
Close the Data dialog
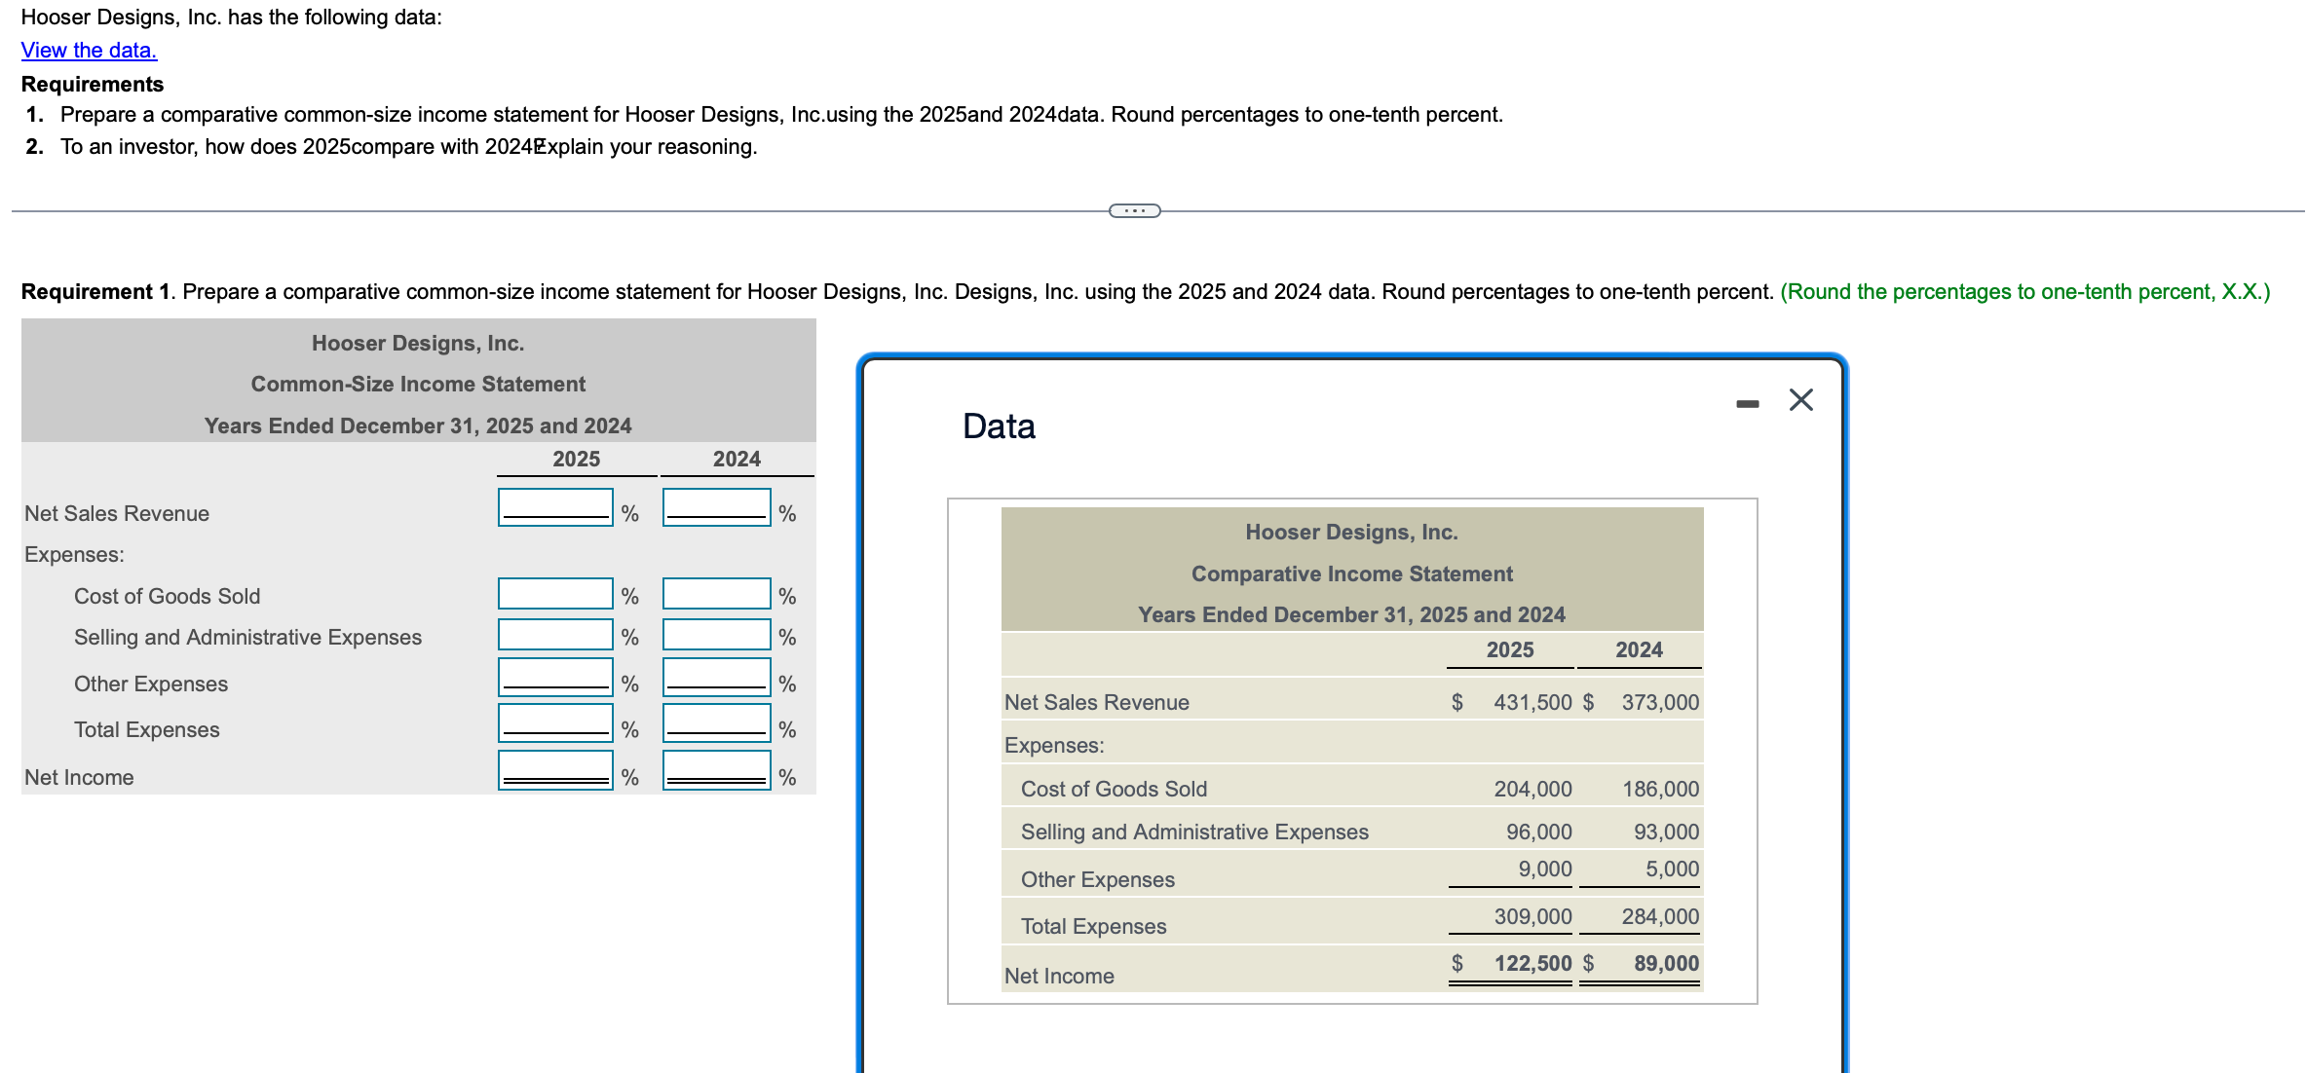click(x=1800, y=399)
